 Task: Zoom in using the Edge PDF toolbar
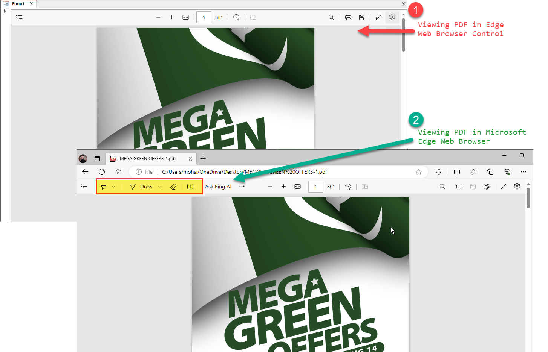(x=283, y=187)
